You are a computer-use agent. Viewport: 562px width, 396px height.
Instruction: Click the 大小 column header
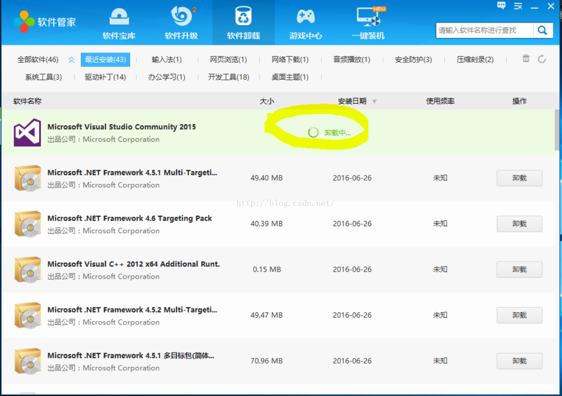[266, 101]
